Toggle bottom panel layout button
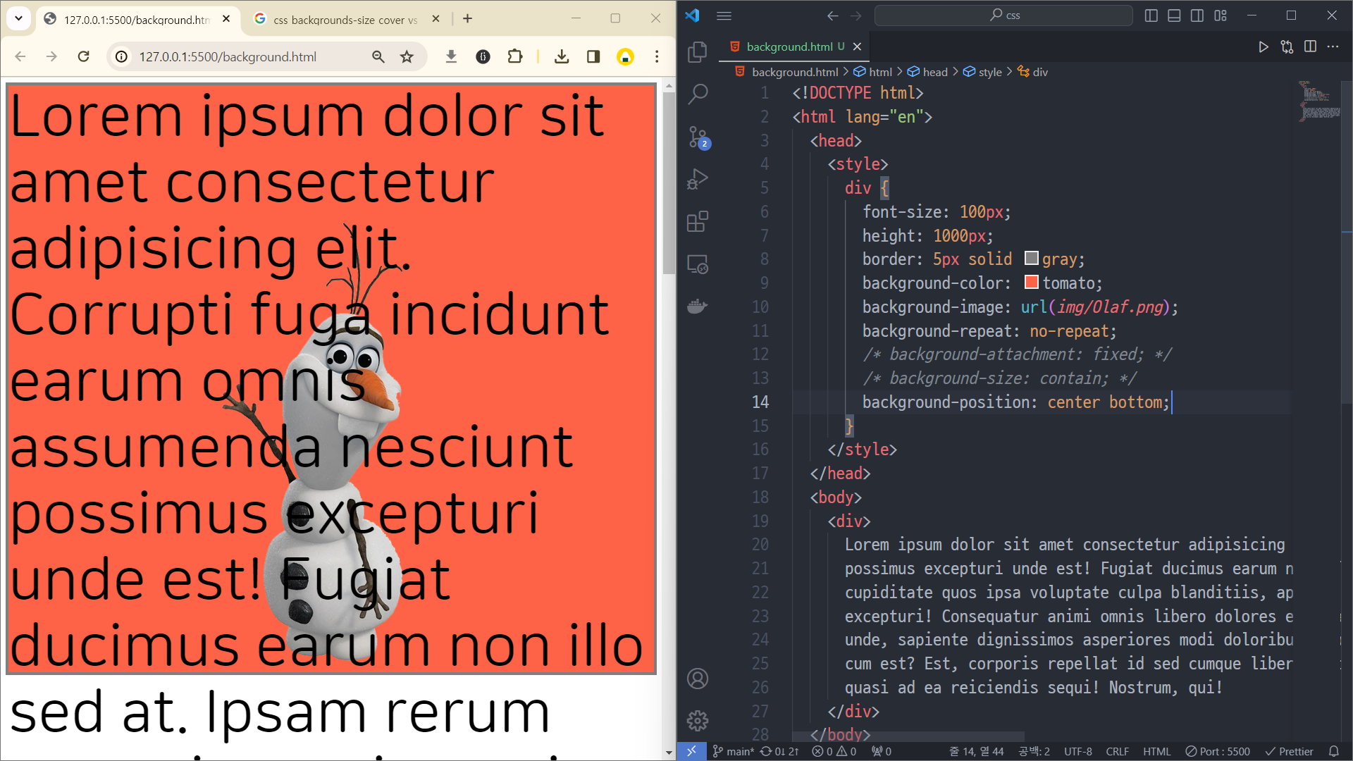The height and width of the screenshot is (761, 1353). pos(1174,16)
